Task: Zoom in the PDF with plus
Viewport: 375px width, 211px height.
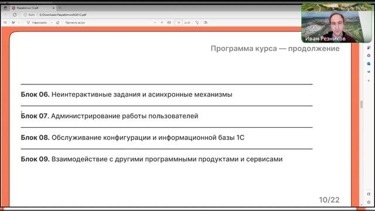Action: coord(162,22)
